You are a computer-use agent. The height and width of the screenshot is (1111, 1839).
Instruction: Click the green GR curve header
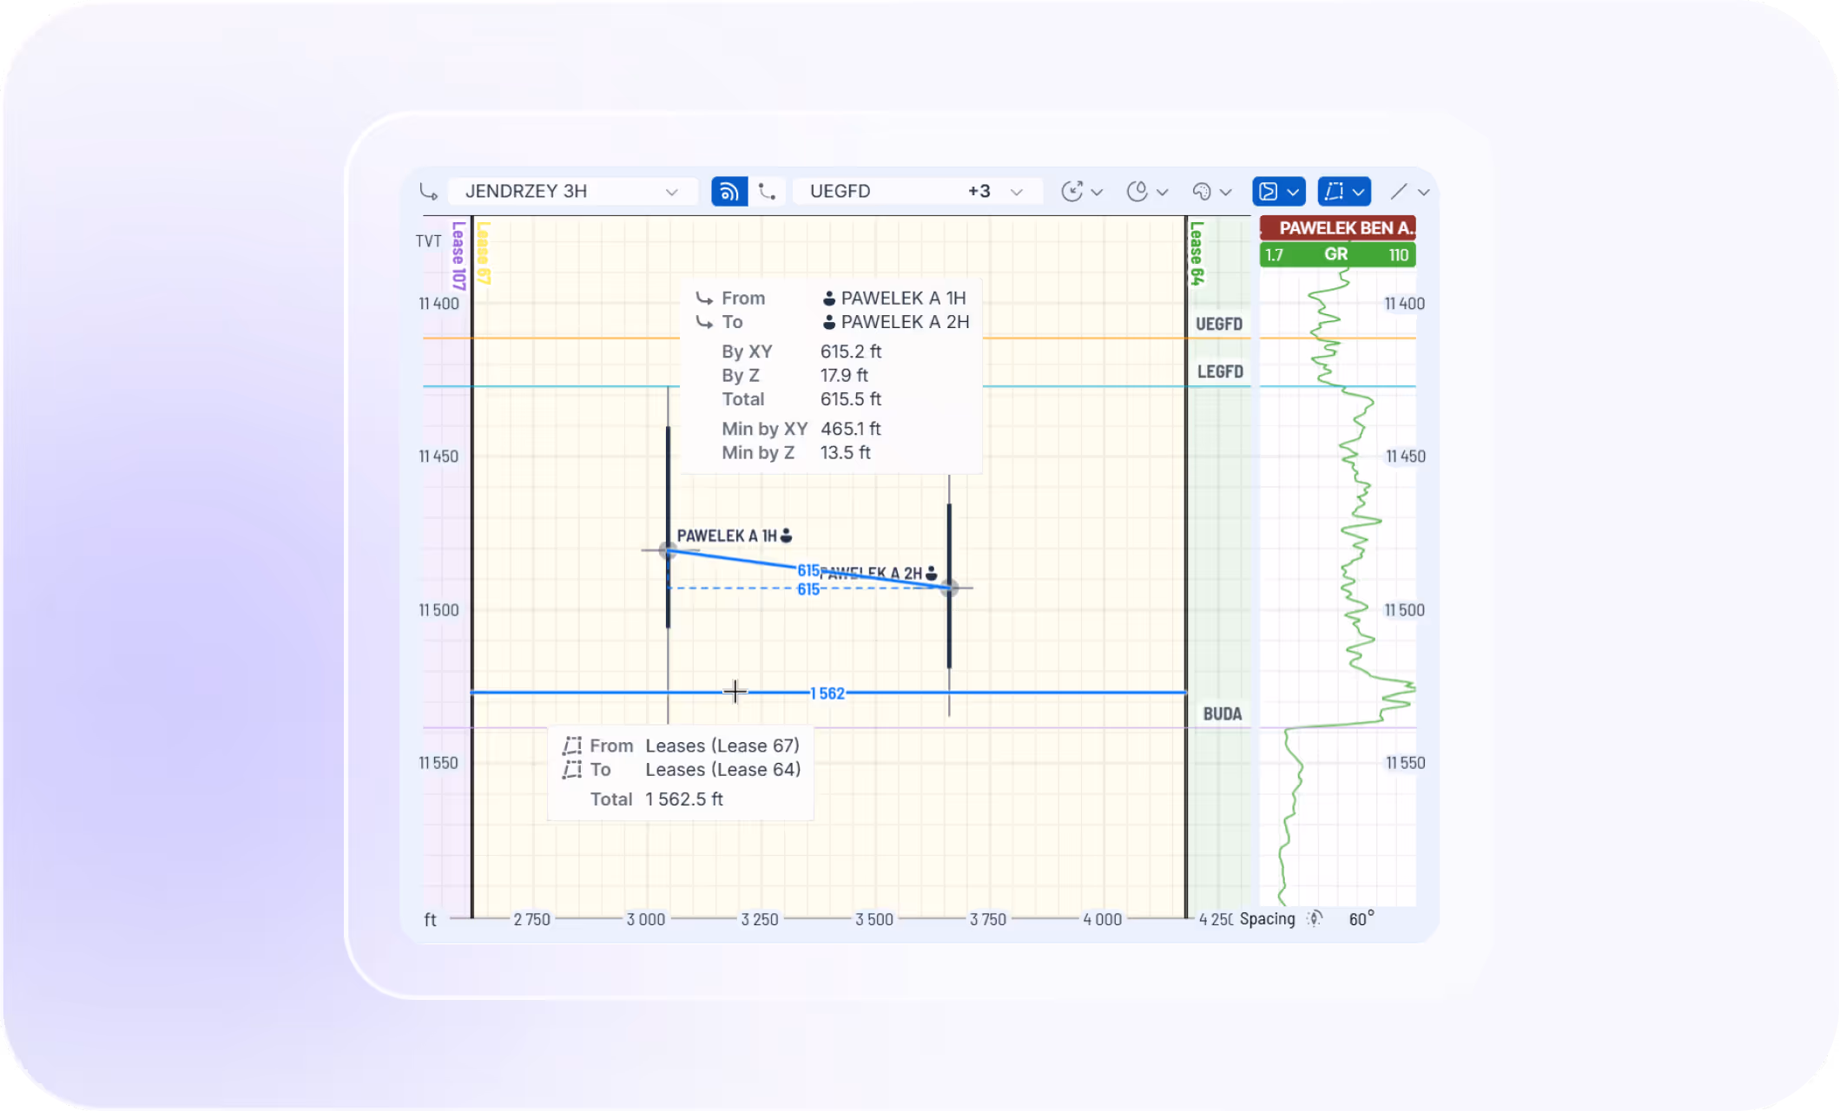tap(1337, 254)
